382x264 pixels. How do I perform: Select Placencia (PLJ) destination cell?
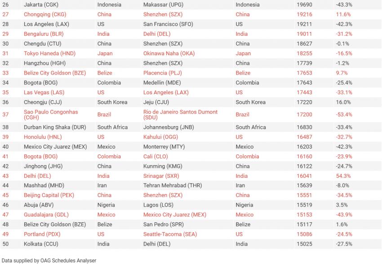tap(163, 73)
